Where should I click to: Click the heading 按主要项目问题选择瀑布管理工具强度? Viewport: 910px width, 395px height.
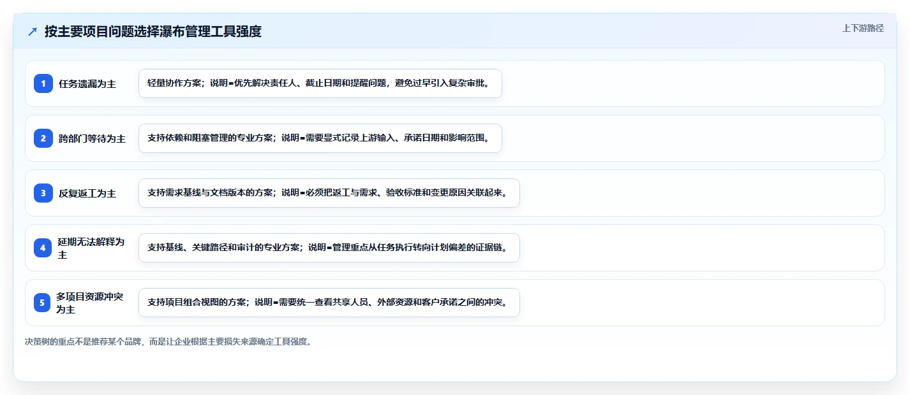click(153, 31)
